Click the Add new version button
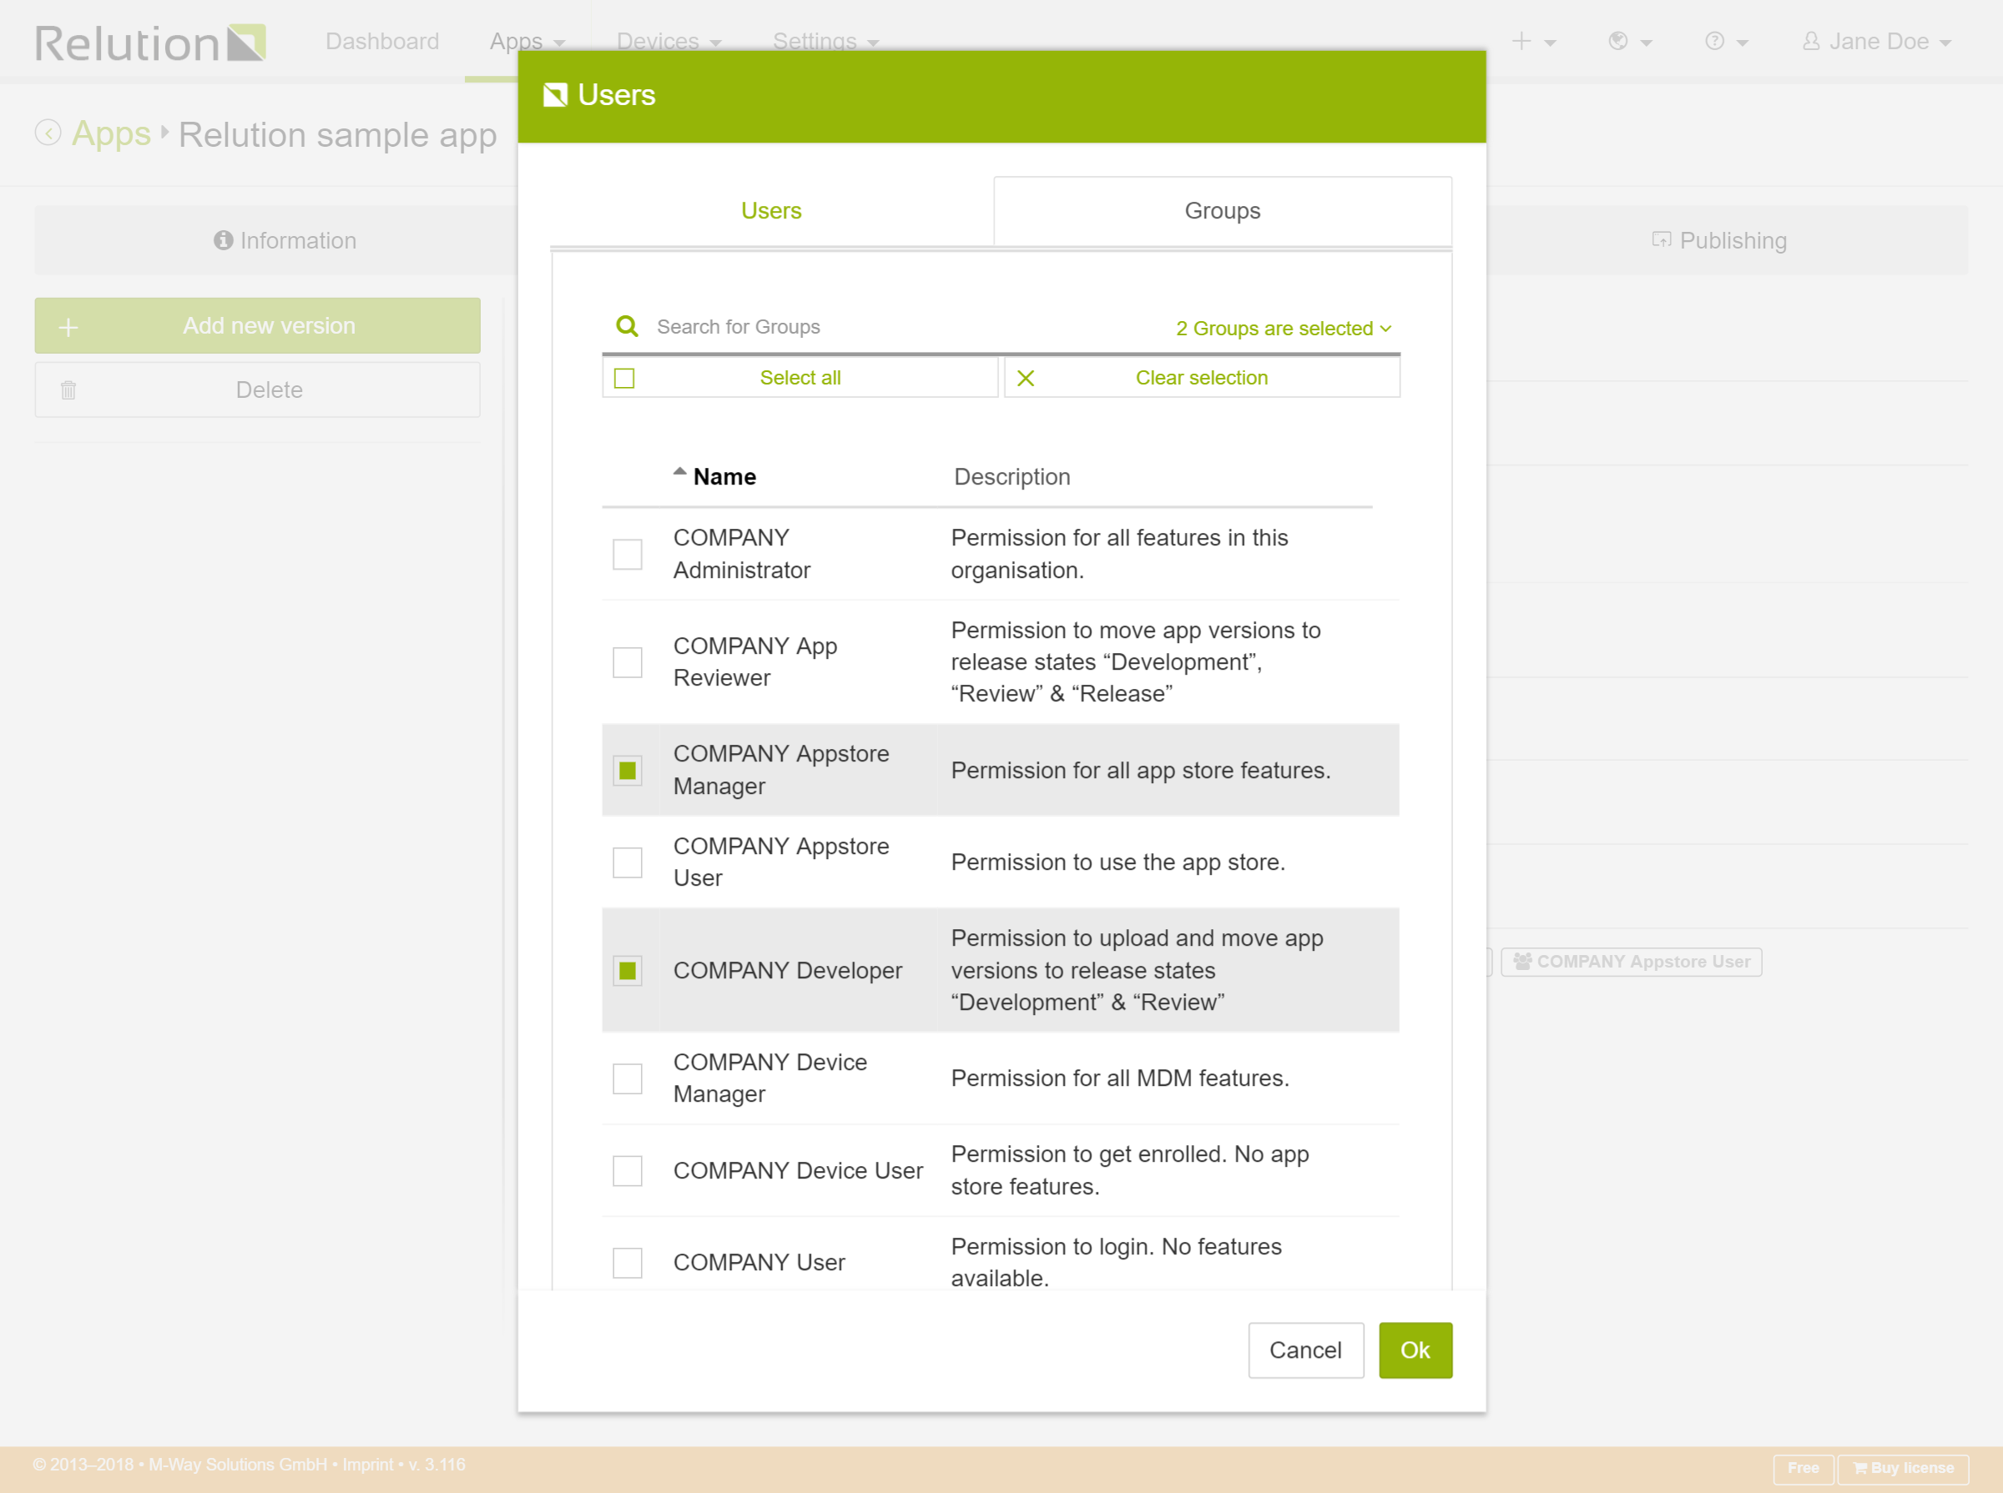 (x=258, y=325)
